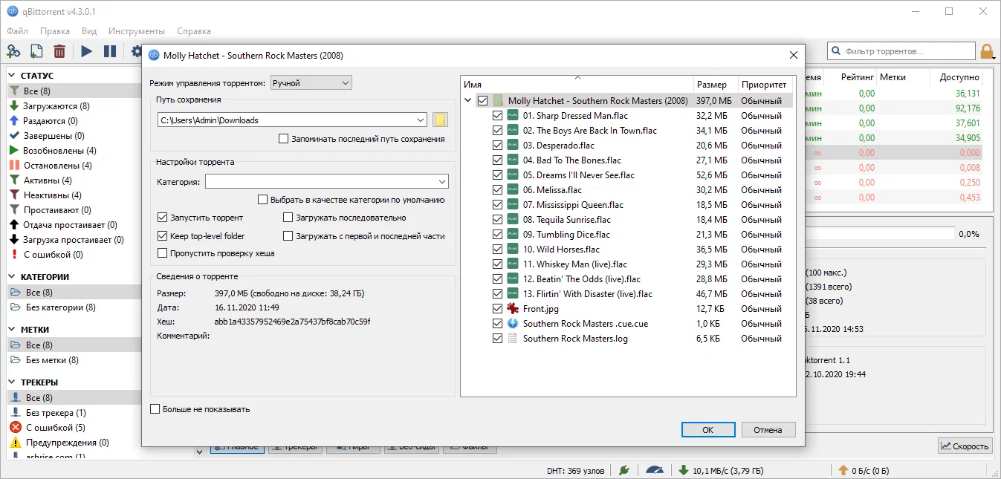Click the orange upload speed arrow in status bar

tap(843, 470)
